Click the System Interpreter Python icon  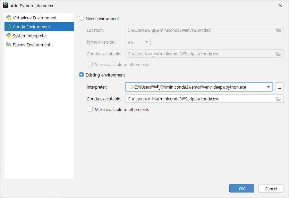9,36
